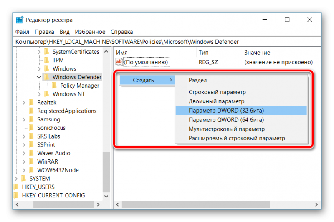Click the RegisteredApplications folder icon
This screenshot has width=334, height=222.
pos(31,111)
